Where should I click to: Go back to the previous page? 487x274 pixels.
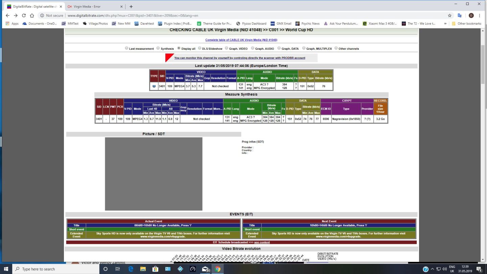click(8, 16)
